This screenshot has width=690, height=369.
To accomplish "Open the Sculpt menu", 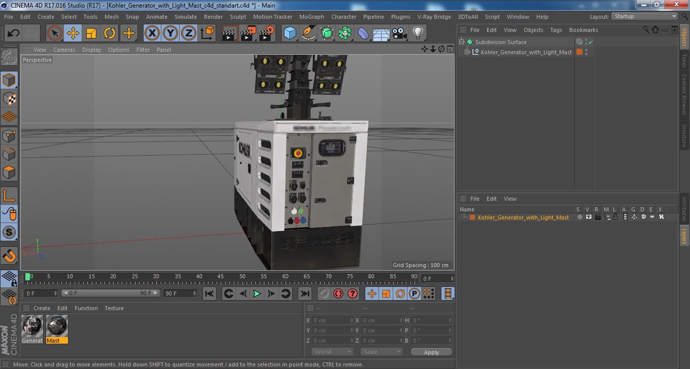I will (x=238, y=17).
